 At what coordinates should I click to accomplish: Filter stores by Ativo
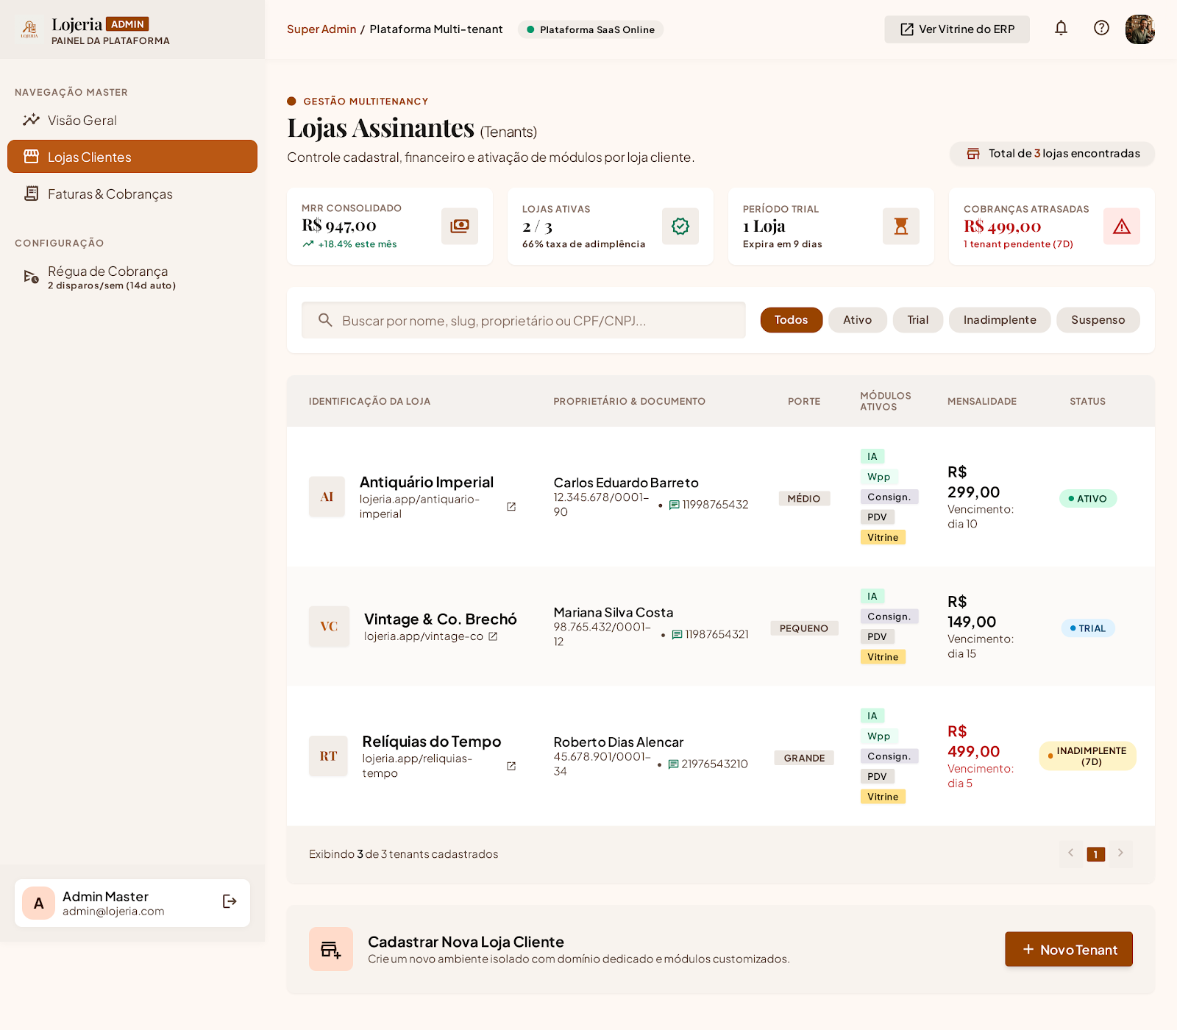point(858,320)
